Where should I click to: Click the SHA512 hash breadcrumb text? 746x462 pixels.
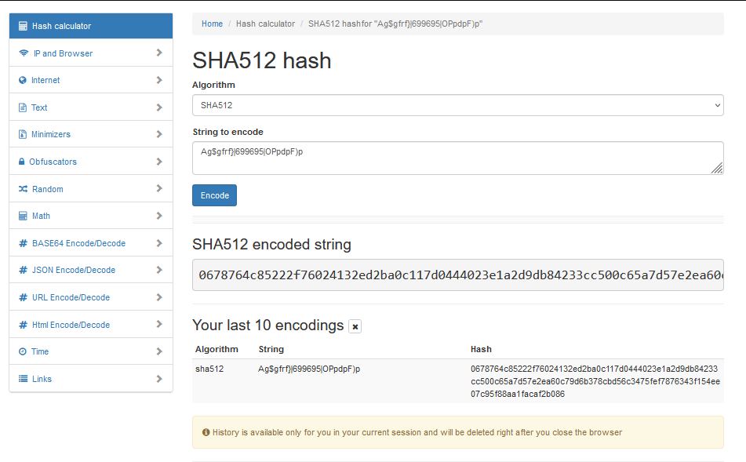395,24
